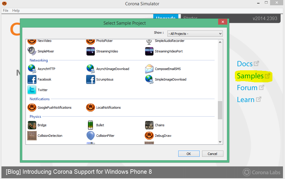Click the Corona app icon in title bar

click(x=4, y=4)
